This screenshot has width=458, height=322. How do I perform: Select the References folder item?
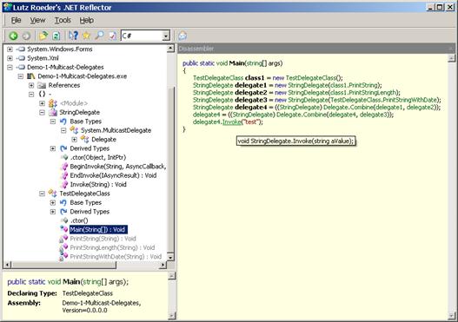[64, 85]
